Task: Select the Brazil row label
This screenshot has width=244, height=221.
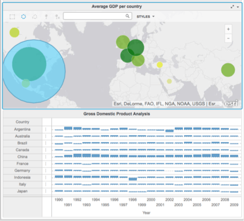Action: 22,143
